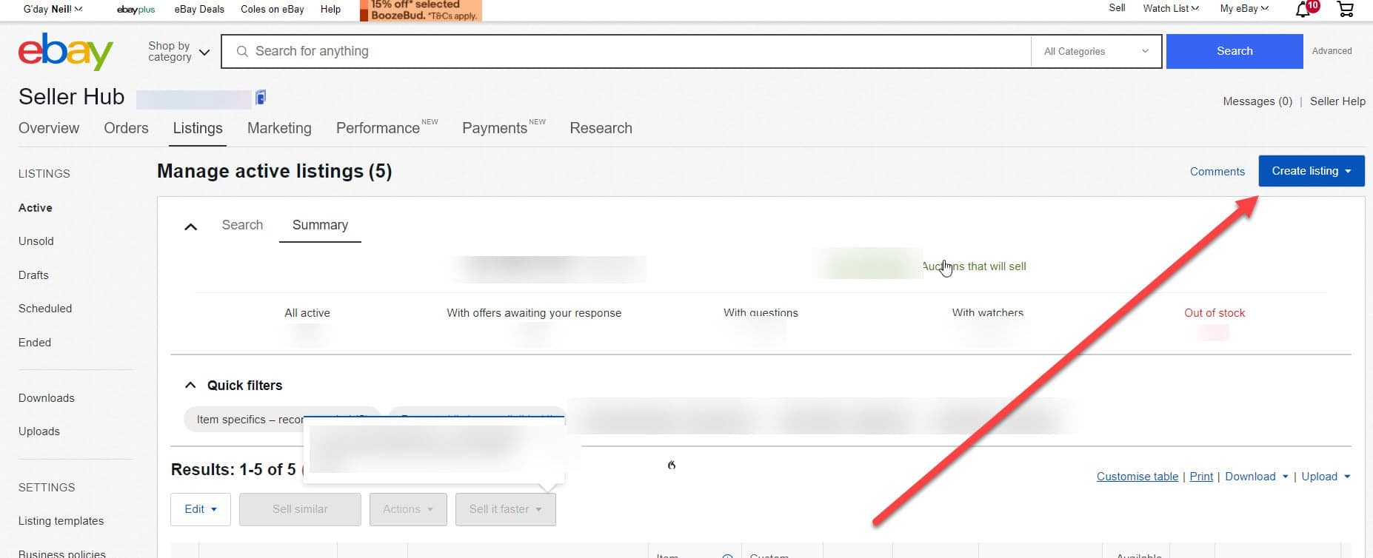This screenshot has height=558, width=1373.
Task: Click the Sell similar button
Action: pyautogui.click(x=300, y=509)
